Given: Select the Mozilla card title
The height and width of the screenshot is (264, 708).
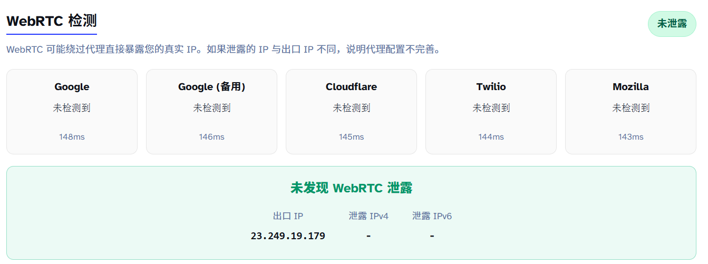Looking at the screenshot, I should coord(631,87).
